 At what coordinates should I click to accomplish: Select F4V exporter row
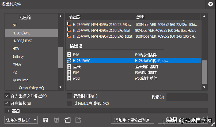tap(133, 55)
